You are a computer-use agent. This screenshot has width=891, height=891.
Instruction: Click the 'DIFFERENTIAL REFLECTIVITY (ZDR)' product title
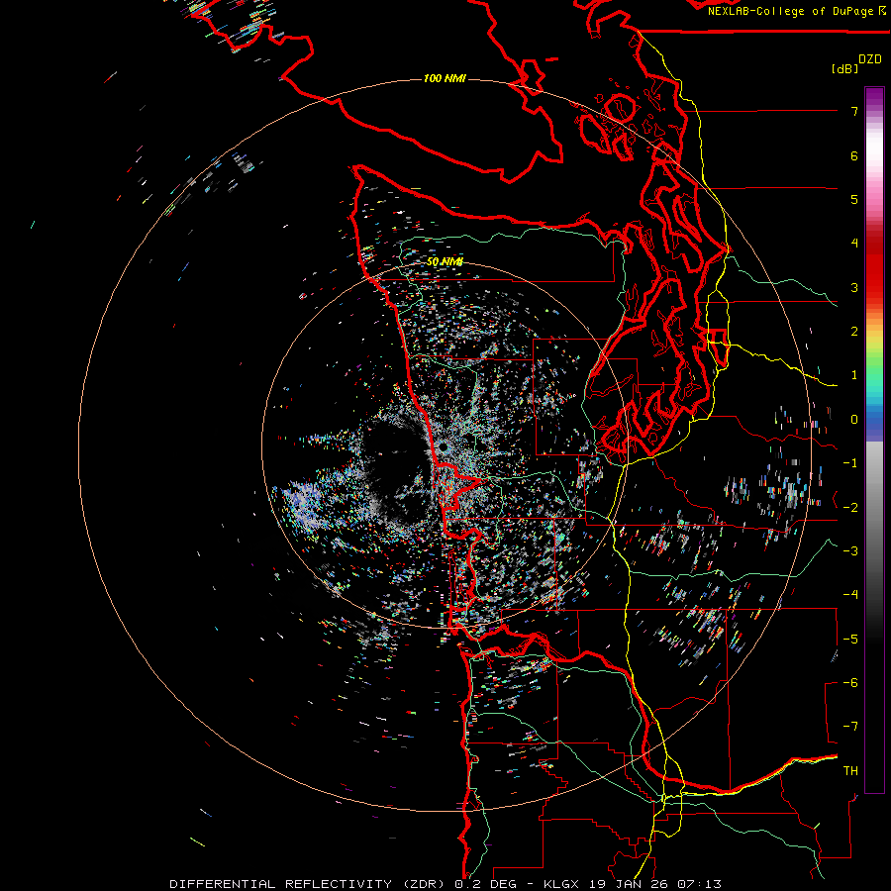(309, 884)
